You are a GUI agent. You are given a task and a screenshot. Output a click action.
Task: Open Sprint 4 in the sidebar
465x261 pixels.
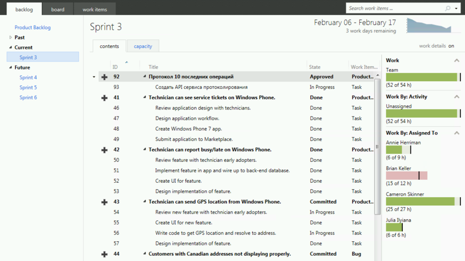[x=28, y=77]
